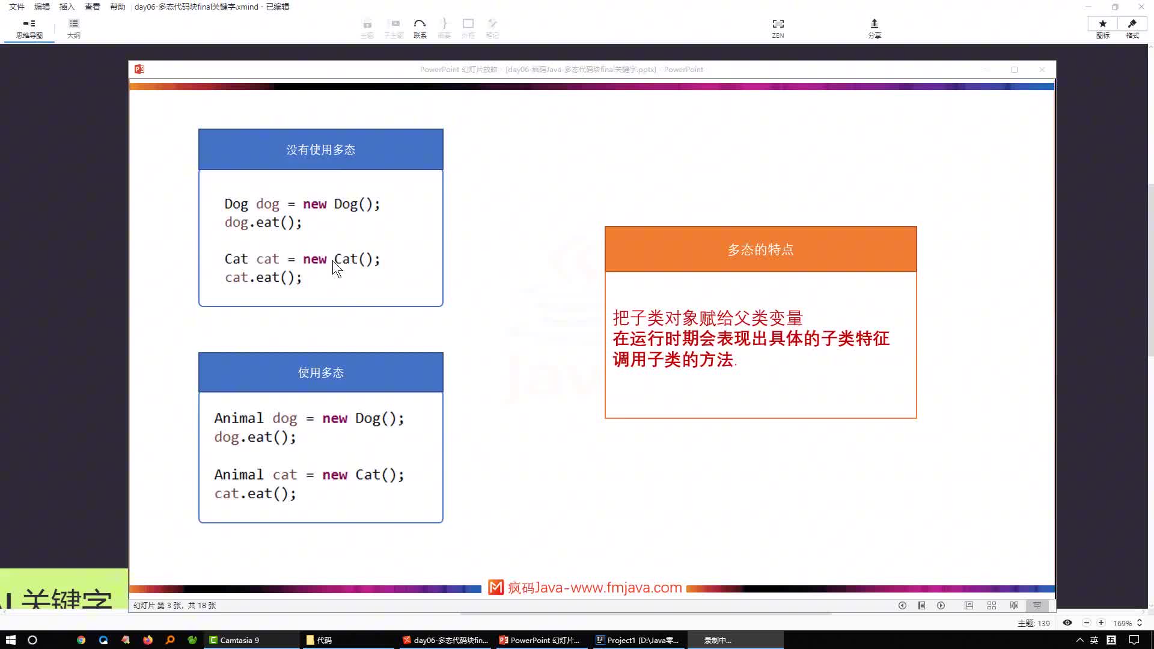The image size is (1154, 649).
Task: Click the PowerPoint icon in slideshow title bar
Action: (139, 70)
